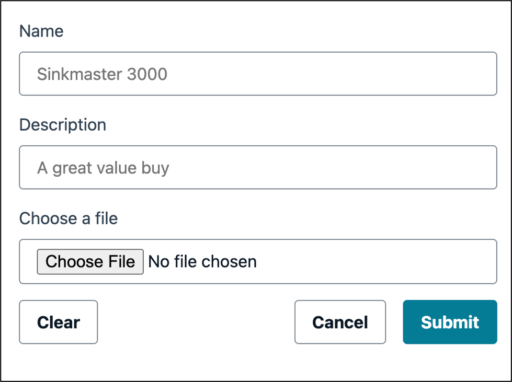Click the file chooser input row

pos(258,261)
